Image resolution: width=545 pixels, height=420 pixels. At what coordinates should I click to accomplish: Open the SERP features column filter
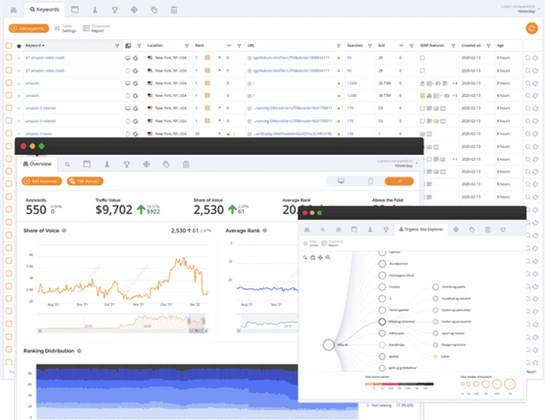tap(453, 46)
